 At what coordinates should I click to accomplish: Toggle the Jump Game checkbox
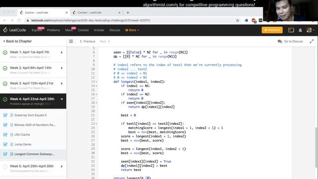[x=5, y=144]
